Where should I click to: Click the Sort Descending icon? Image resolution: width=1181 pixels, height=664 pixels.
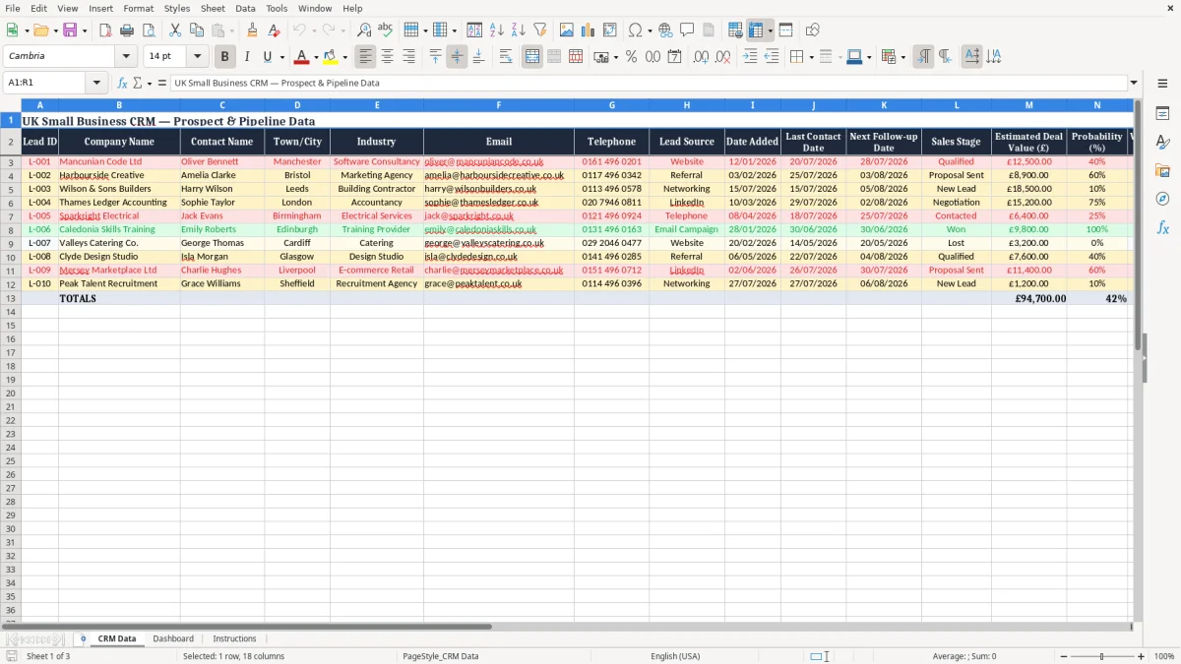(519, 30)
